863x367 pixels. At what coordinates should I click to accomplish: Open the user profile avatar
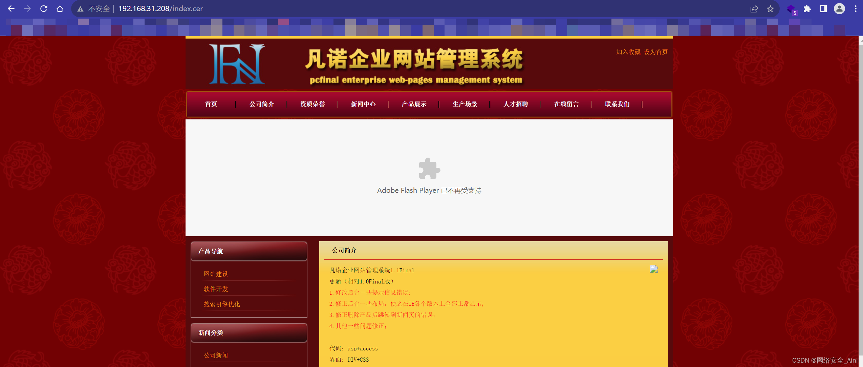(x=839, y=9)
